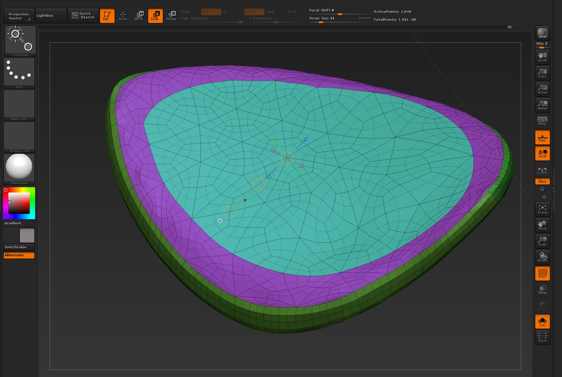Adjust the SPix slider

(541, 45)
